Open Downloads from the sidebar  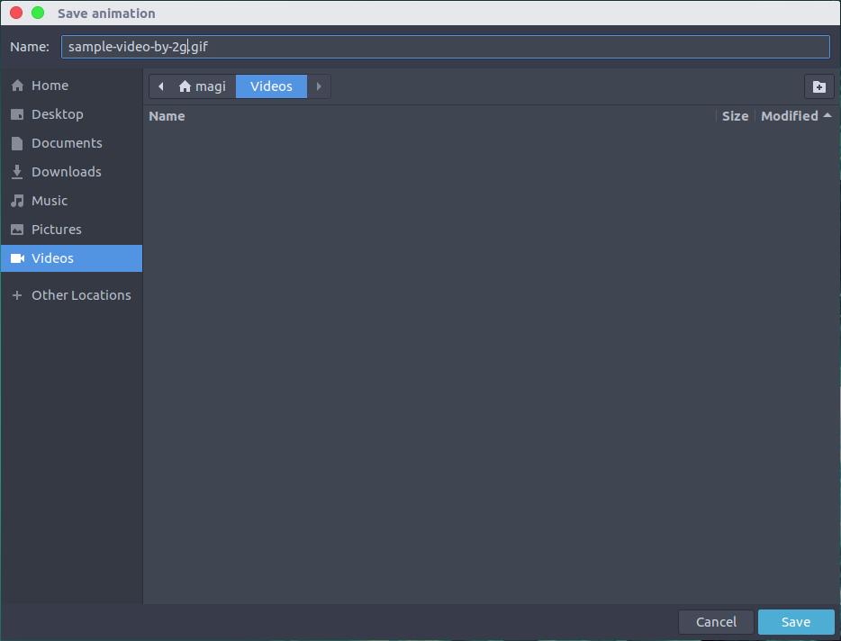pos(71,172)
